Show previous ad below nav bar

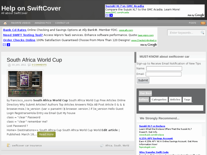coord(4,45)
